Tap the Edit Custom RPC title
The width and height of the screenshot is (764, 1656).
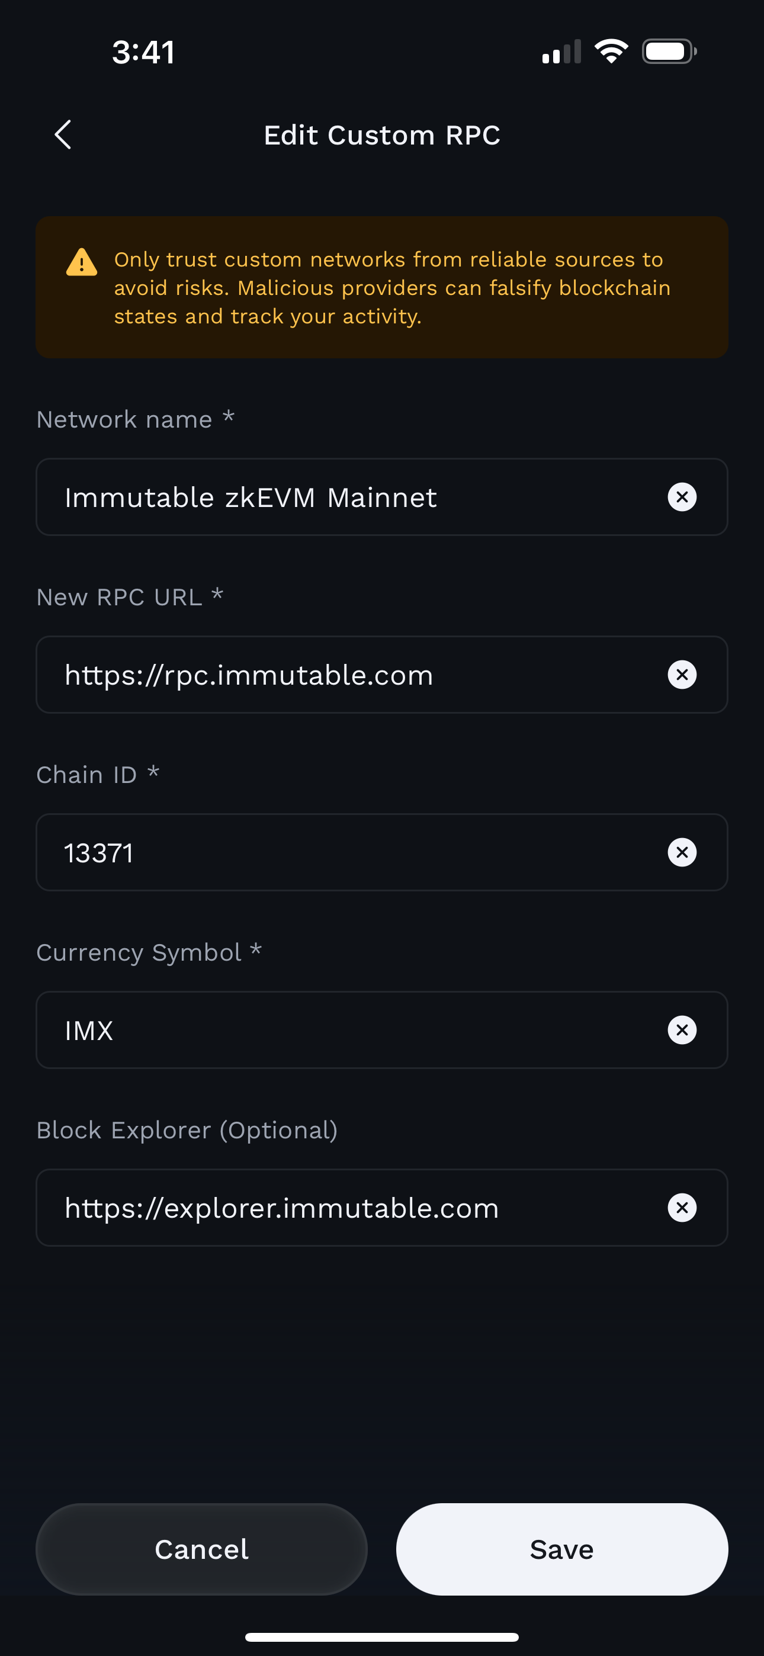tap(382, 135)
